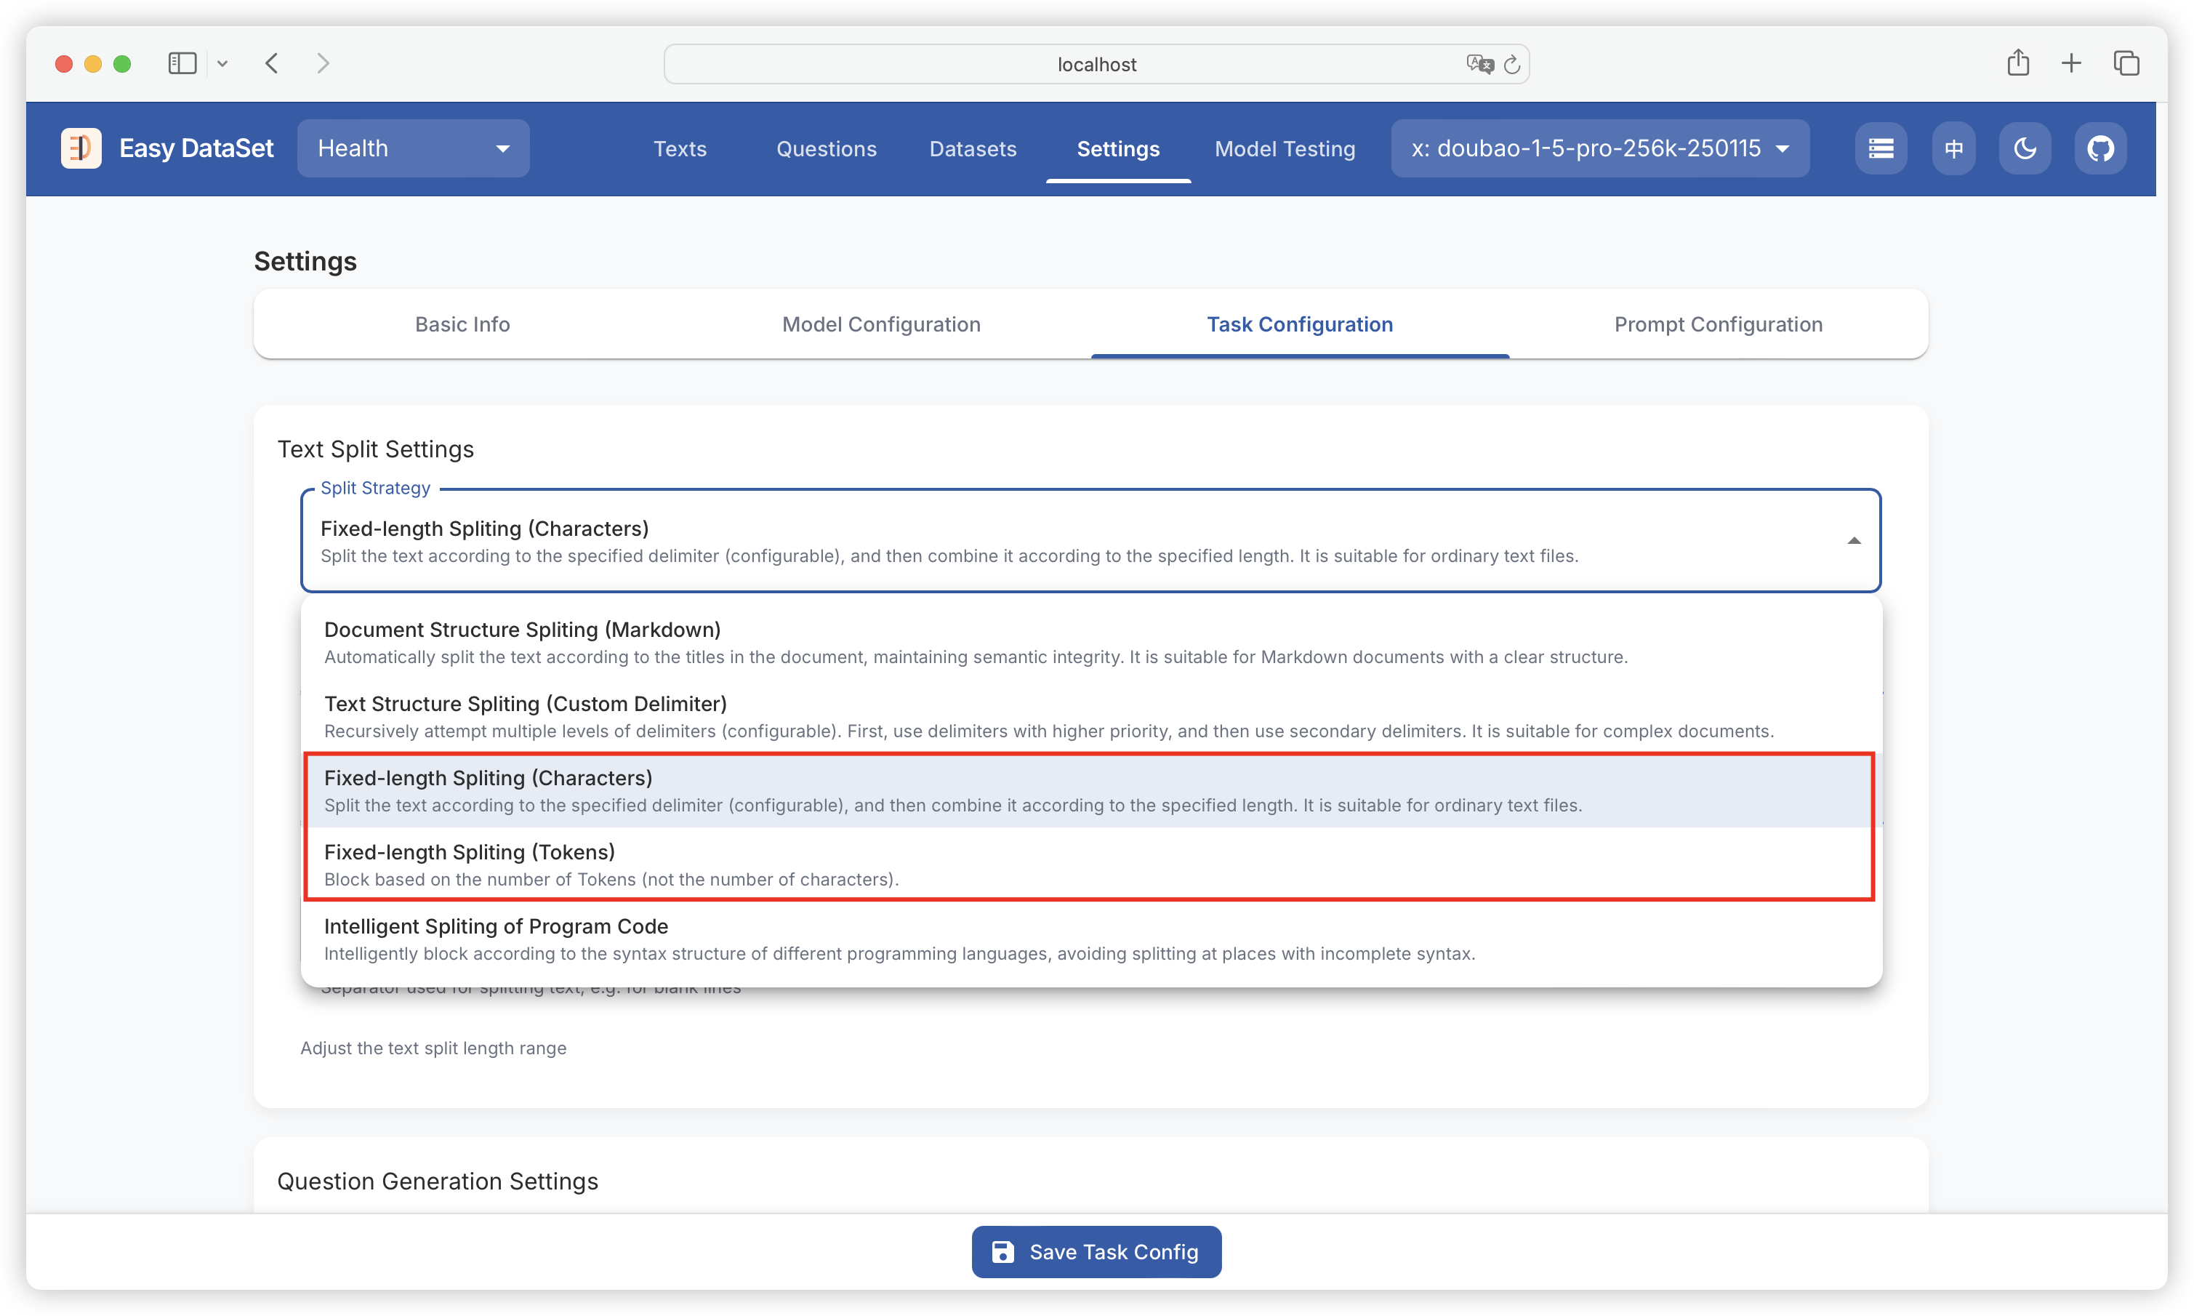Image resolution: width=2194 pixels, height=1316 pixels.
Task: Switch to Prompt Configuration tab
Action: (x=1718, y=324)
